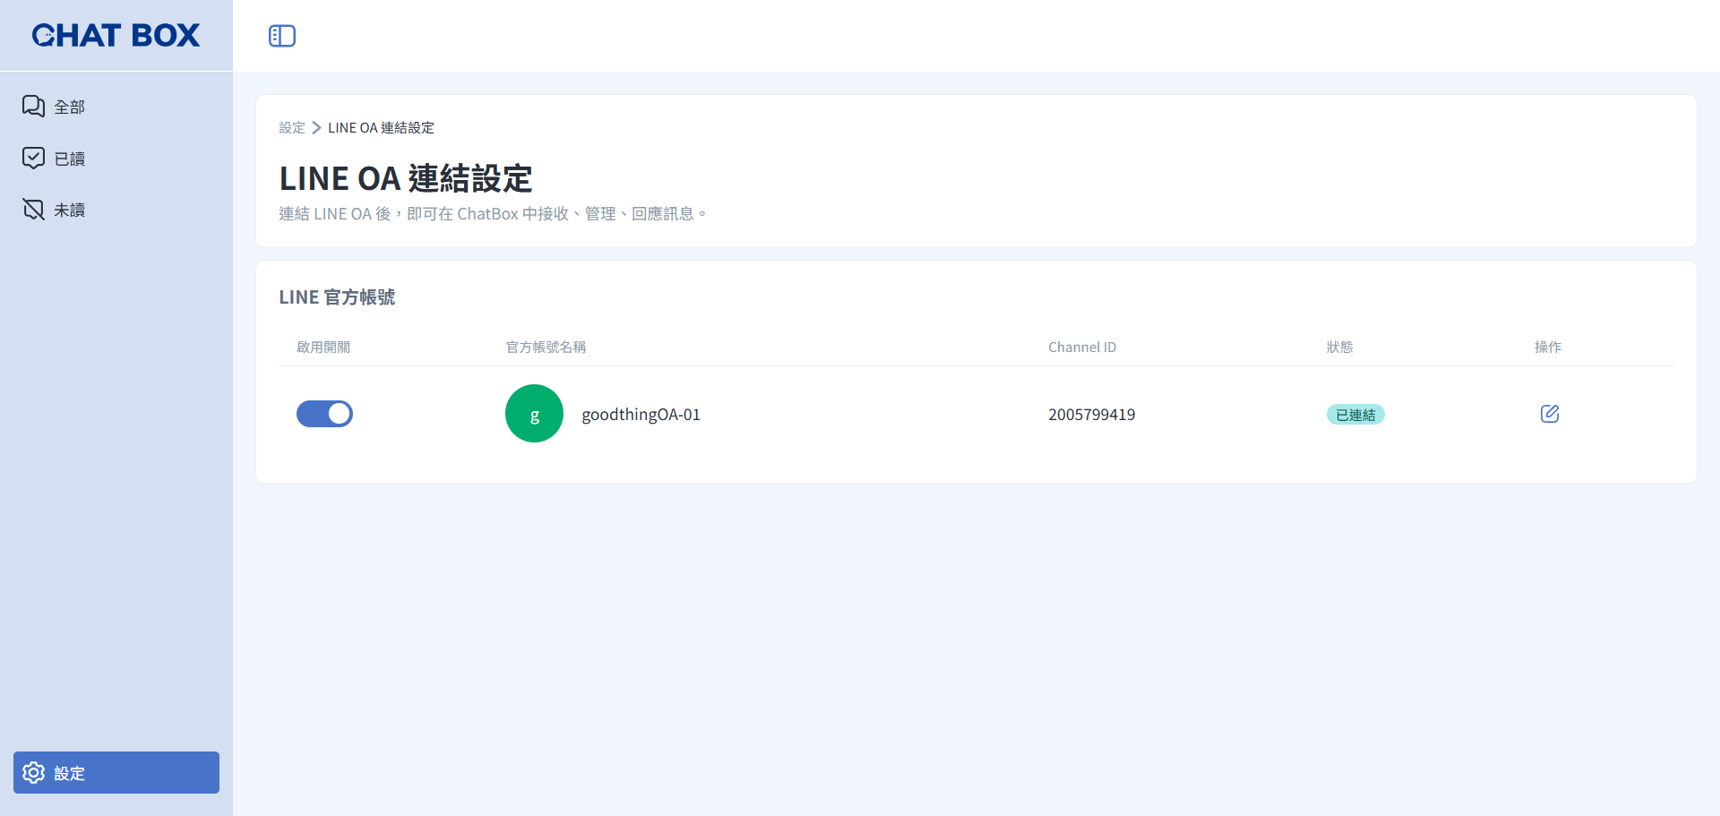Click the 已讀 checkmark message icon
The height and width of the screenshot is (816, 1720).
tap(33, 159)
